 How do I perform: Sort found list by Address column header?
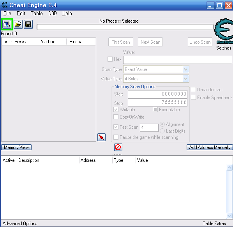tap(20, 42)
